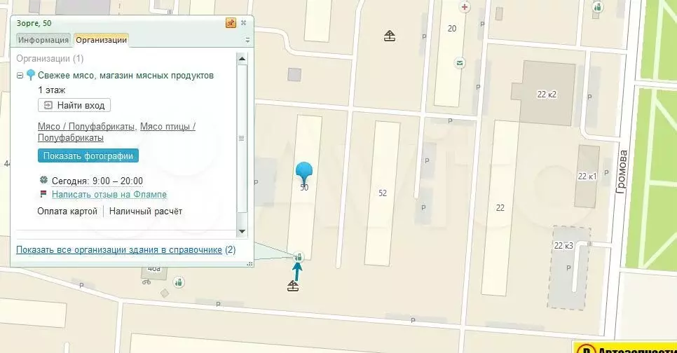This screenshot has height=353, width=677.
Task: Pin the Зорге, 50 info card
Action: (231, 23)
